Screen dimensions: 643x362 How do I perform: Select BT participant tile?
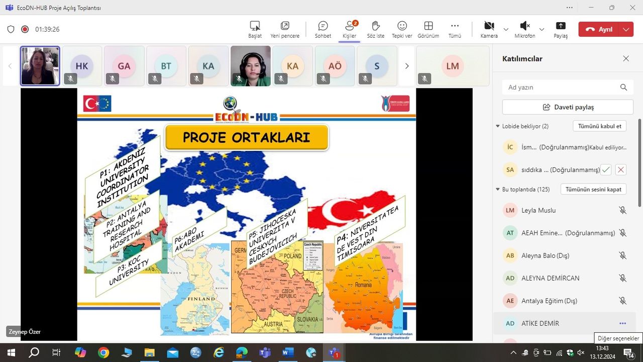point(166,66)
